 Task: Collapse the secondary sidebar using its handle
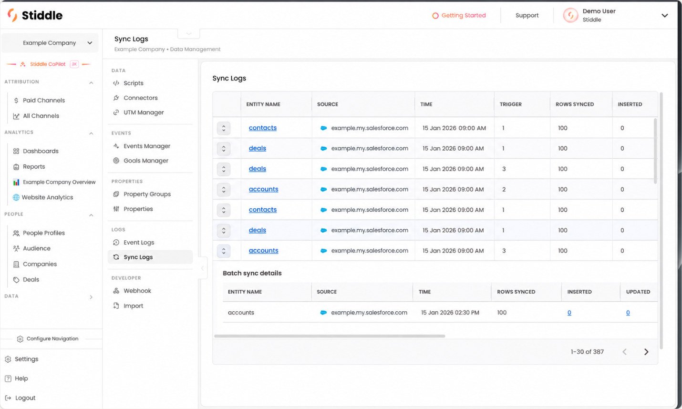[x=202, y=268]
